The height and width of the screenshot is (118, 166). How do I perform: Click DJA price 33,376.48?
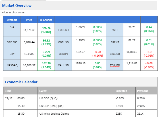pos(29,30)
